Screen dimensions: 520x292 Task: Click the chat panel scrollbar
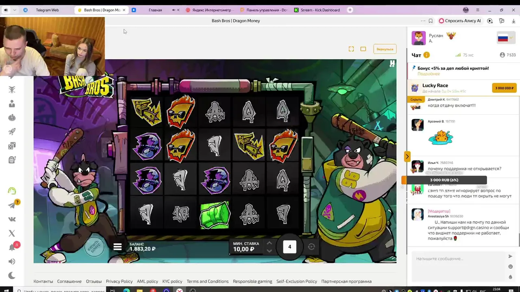pyautogui.click(x=520, y=239)
